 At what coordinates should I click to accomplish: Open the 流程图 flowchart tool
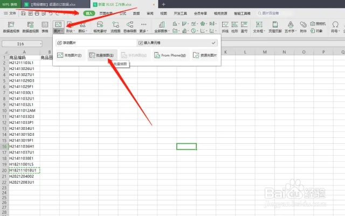[x=115, y=26]
